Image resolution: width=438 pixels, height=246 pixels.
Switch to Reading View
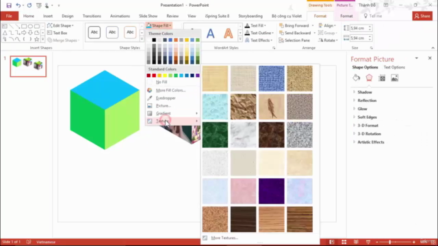[356, 242]
